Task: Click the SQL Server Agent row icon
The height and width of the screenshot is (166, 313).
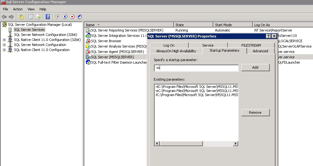Action: tap(88, 52)
